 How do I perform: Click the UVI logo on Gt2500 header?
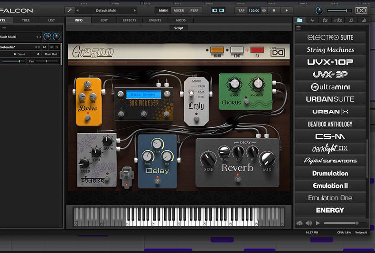(x=278, y=52)
